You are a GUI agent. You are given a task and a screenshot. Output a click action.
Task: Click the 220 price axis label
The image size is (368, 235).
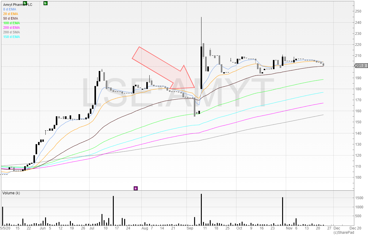click(x=358, y=45)
